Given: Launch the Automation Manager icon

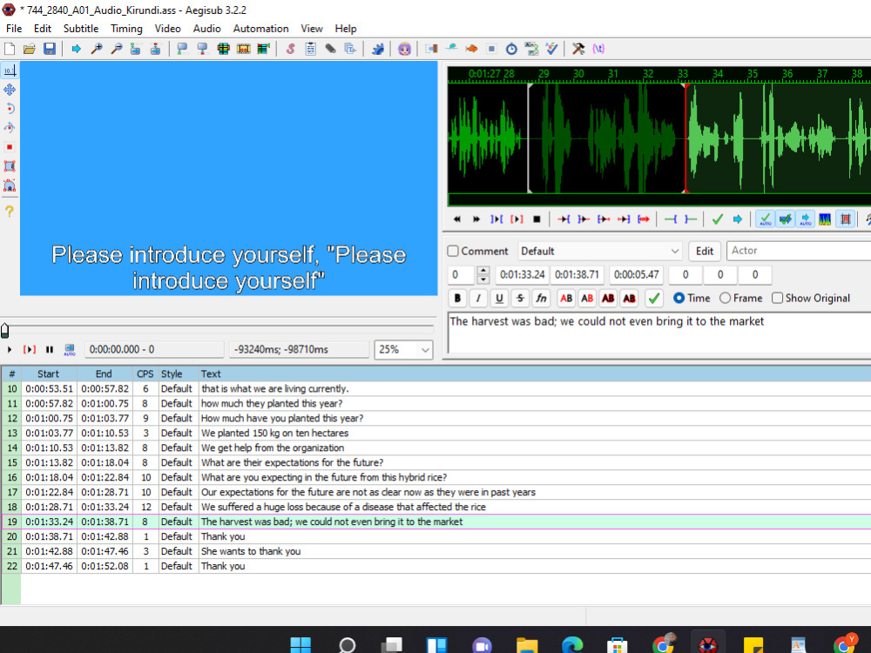Looking at the screenshot, I should tap(378, 49).
